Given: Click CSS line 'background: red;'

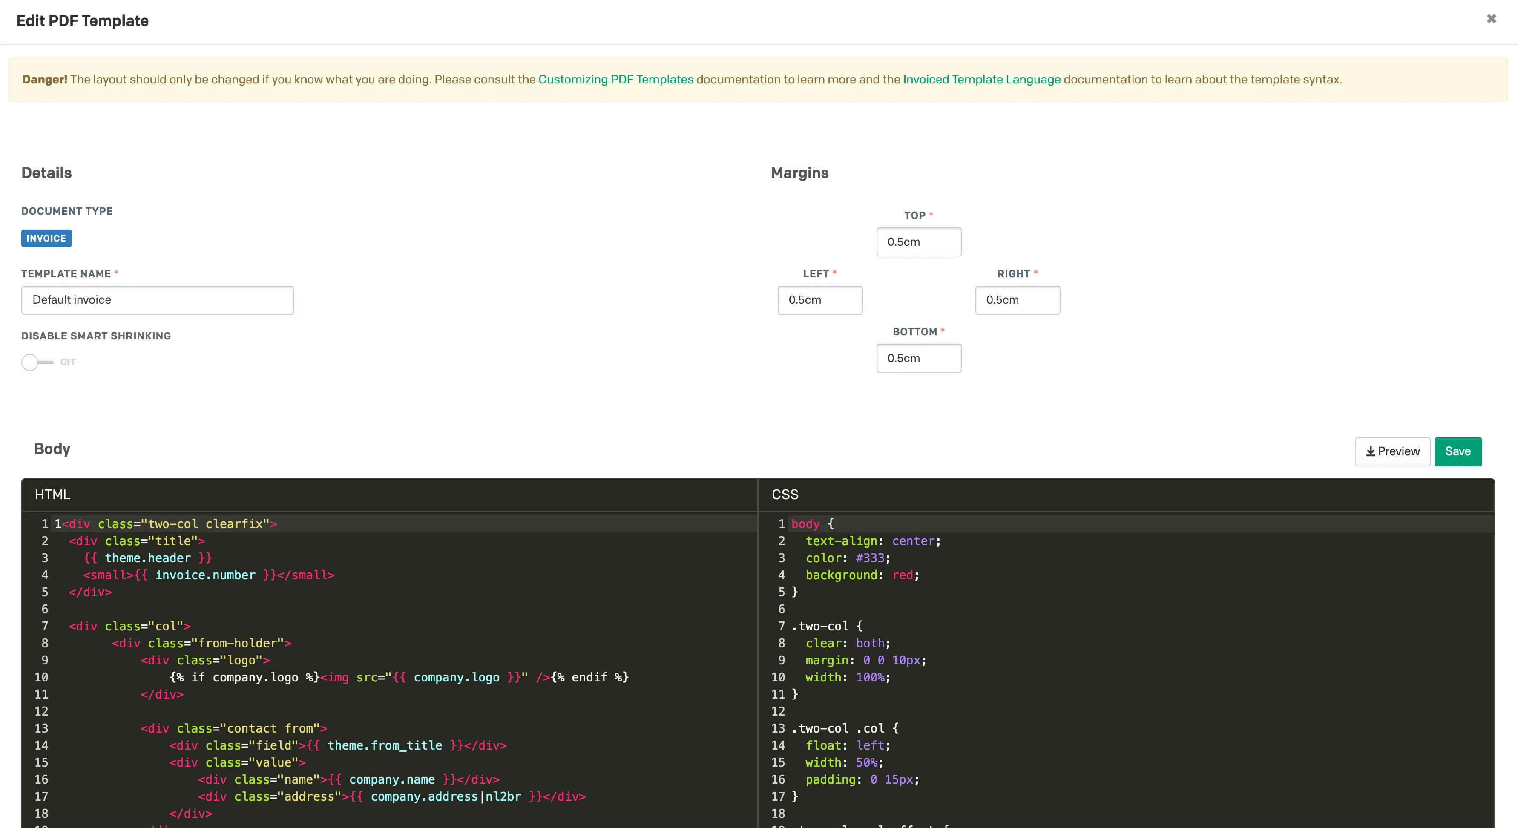Looking at the screenshot, I should pos(862,575).
